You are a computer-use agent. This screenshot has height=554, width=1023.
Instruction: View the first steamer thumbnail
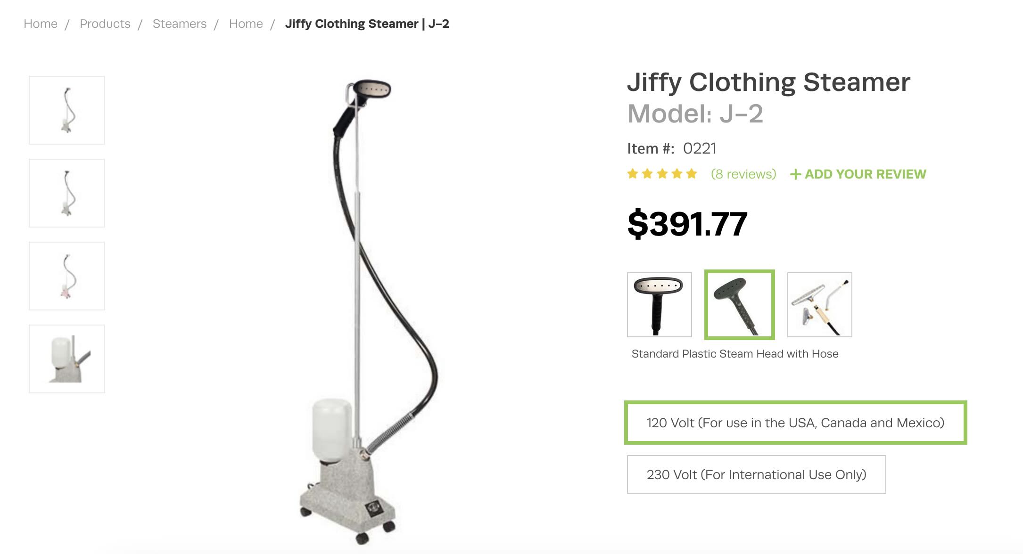pyautogui.click(x=67, y=110)
